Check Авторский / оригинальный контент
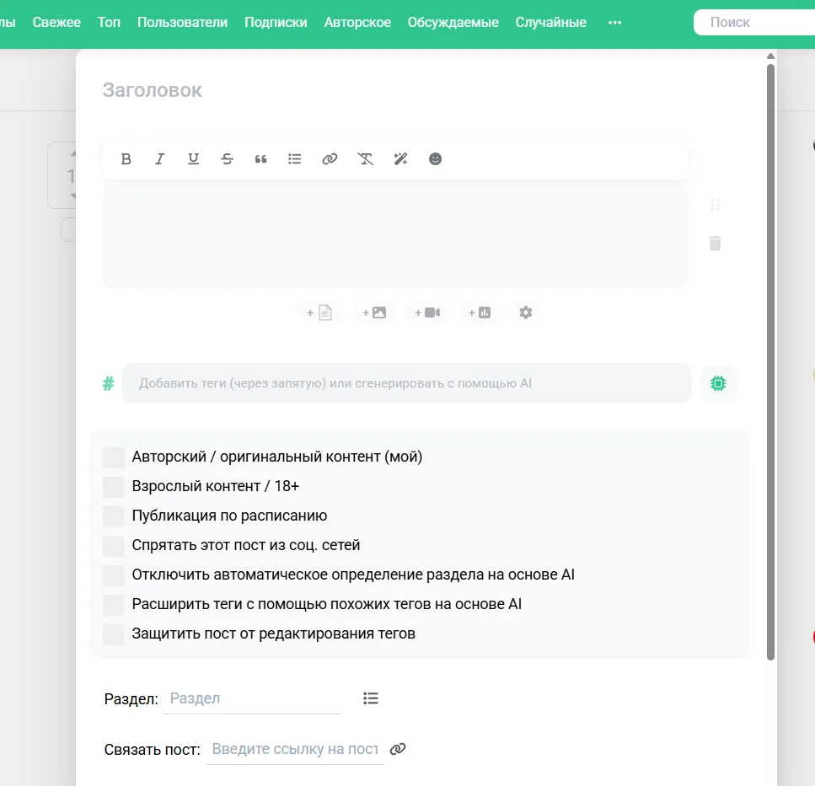Screen dimensions: 815x786 [113, 457]
